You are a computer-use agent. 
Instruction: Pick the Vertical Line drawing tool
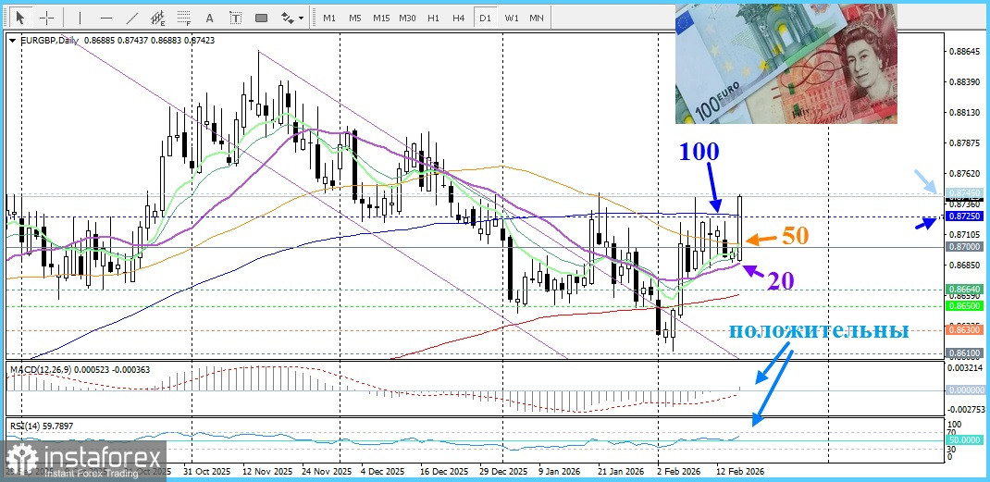[80, 18]
